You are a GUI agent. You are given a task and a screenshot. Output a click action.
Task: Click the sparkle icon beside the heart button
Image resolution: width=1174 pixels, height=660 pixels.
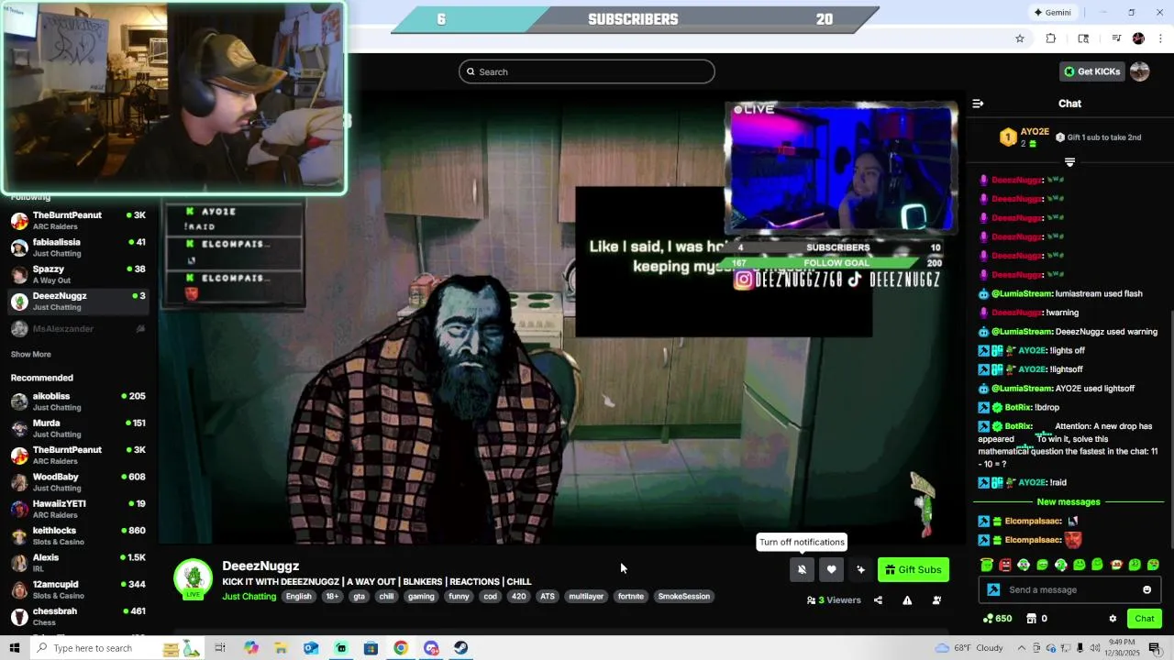(x=860, y=569)
